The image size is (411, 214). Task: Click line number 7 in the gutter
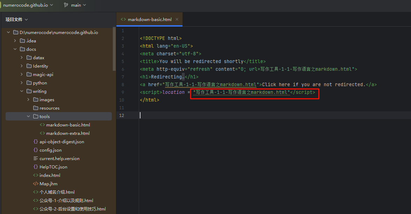(x=123, y=77)
